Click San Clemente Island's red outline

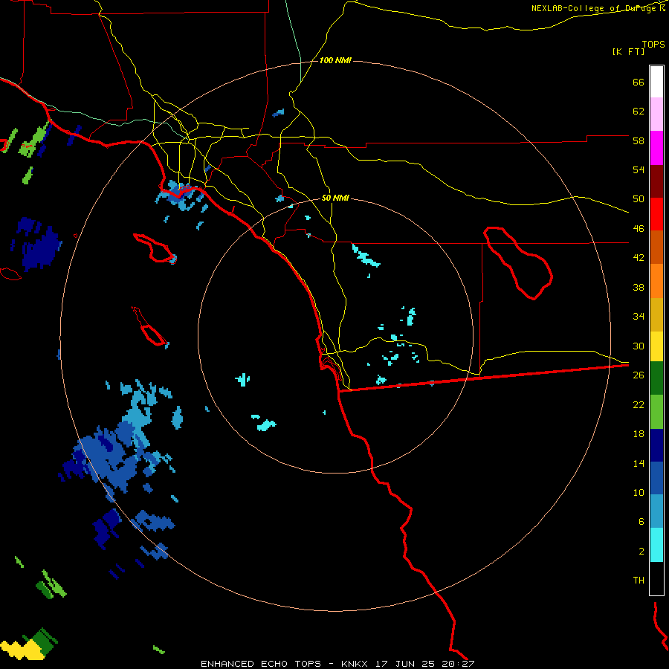pos(149,327)
